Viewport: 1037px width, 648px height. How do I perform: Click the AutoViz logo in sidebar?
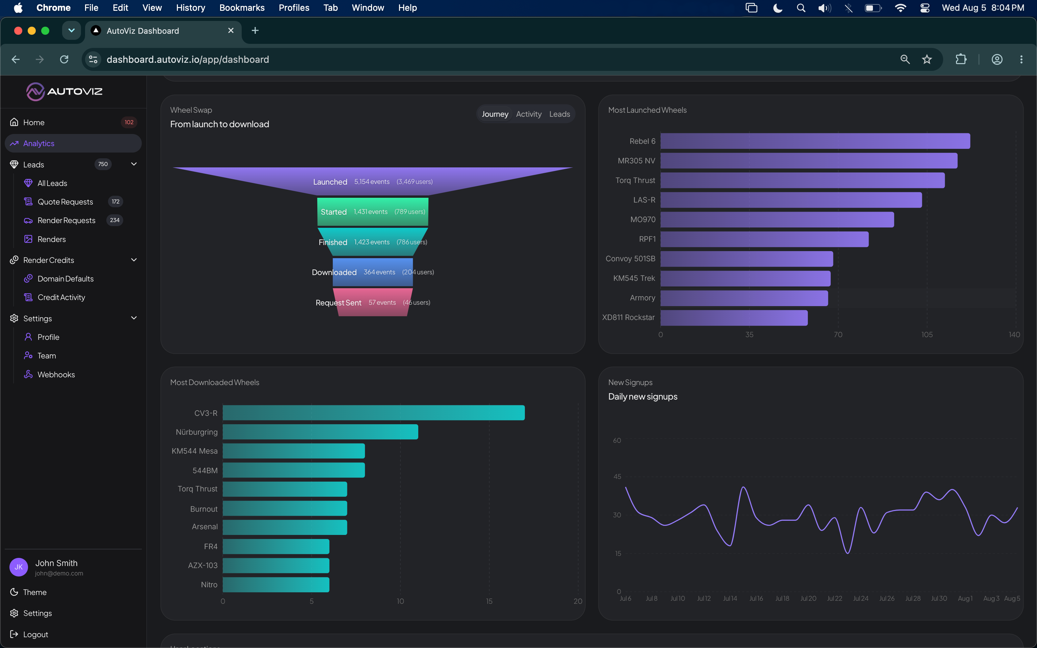point(64,91)
